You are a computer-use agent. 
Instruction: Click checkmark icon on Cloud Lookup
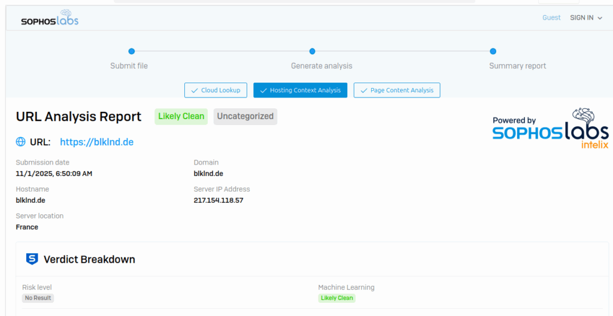(x=194, y=90)
